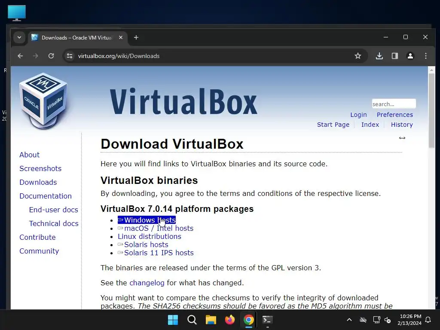Open Linux distributions link

(x=149, y=236)
